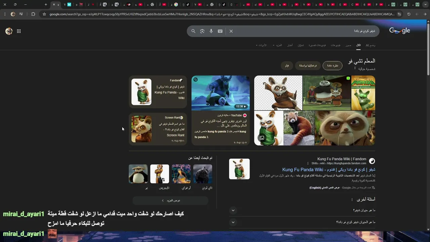Expand question ما هو حيوان شيفو؟
430x242 pixels.
tap(233, 210)
